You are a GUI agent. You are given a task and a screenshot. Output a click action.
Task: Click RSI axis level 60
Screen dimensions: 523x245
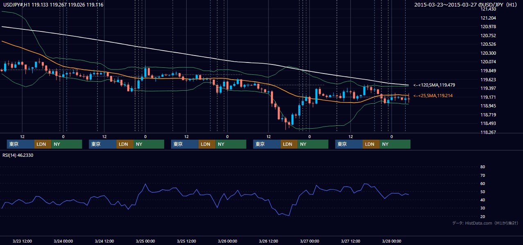(x=482, y=183)
